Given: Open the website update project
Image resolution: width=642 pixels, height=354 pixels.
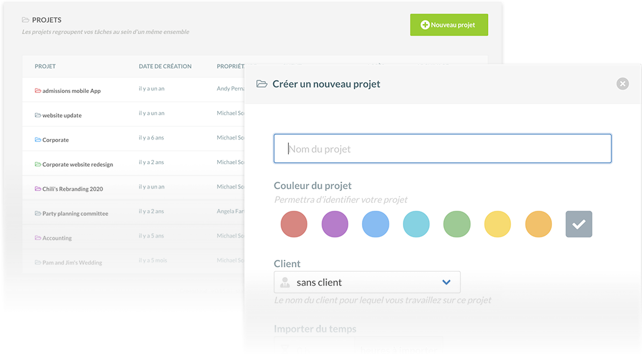Looking at the screenshot, I should [62, 115].
